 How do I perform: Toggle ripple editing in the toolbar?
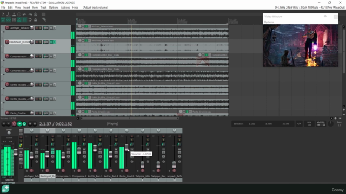pyautogui.click(x=14, y=20)
